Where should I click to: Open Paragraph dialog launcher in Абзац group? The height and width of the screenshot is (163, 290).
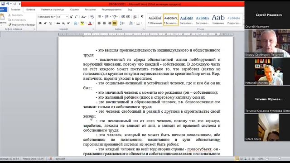coord(144,29)
